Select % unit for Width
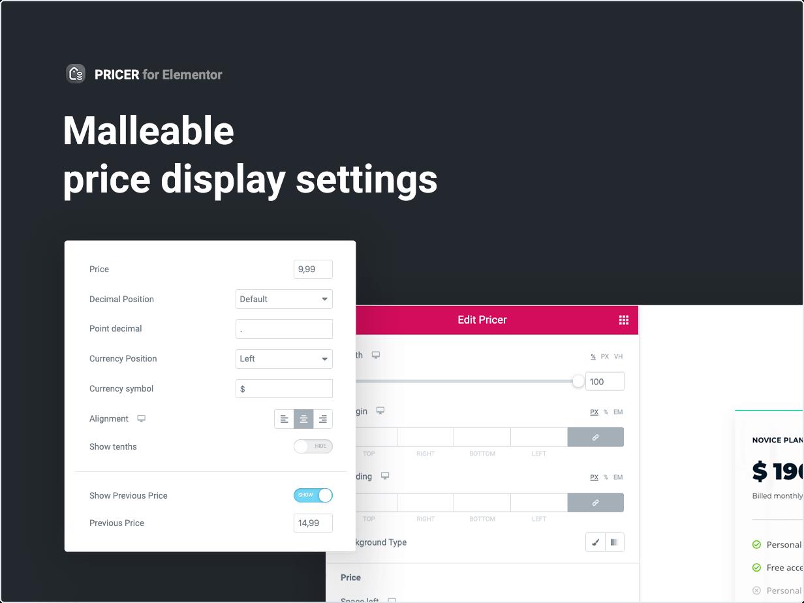Screen dimensions: 804x603 tap(593, 356)
